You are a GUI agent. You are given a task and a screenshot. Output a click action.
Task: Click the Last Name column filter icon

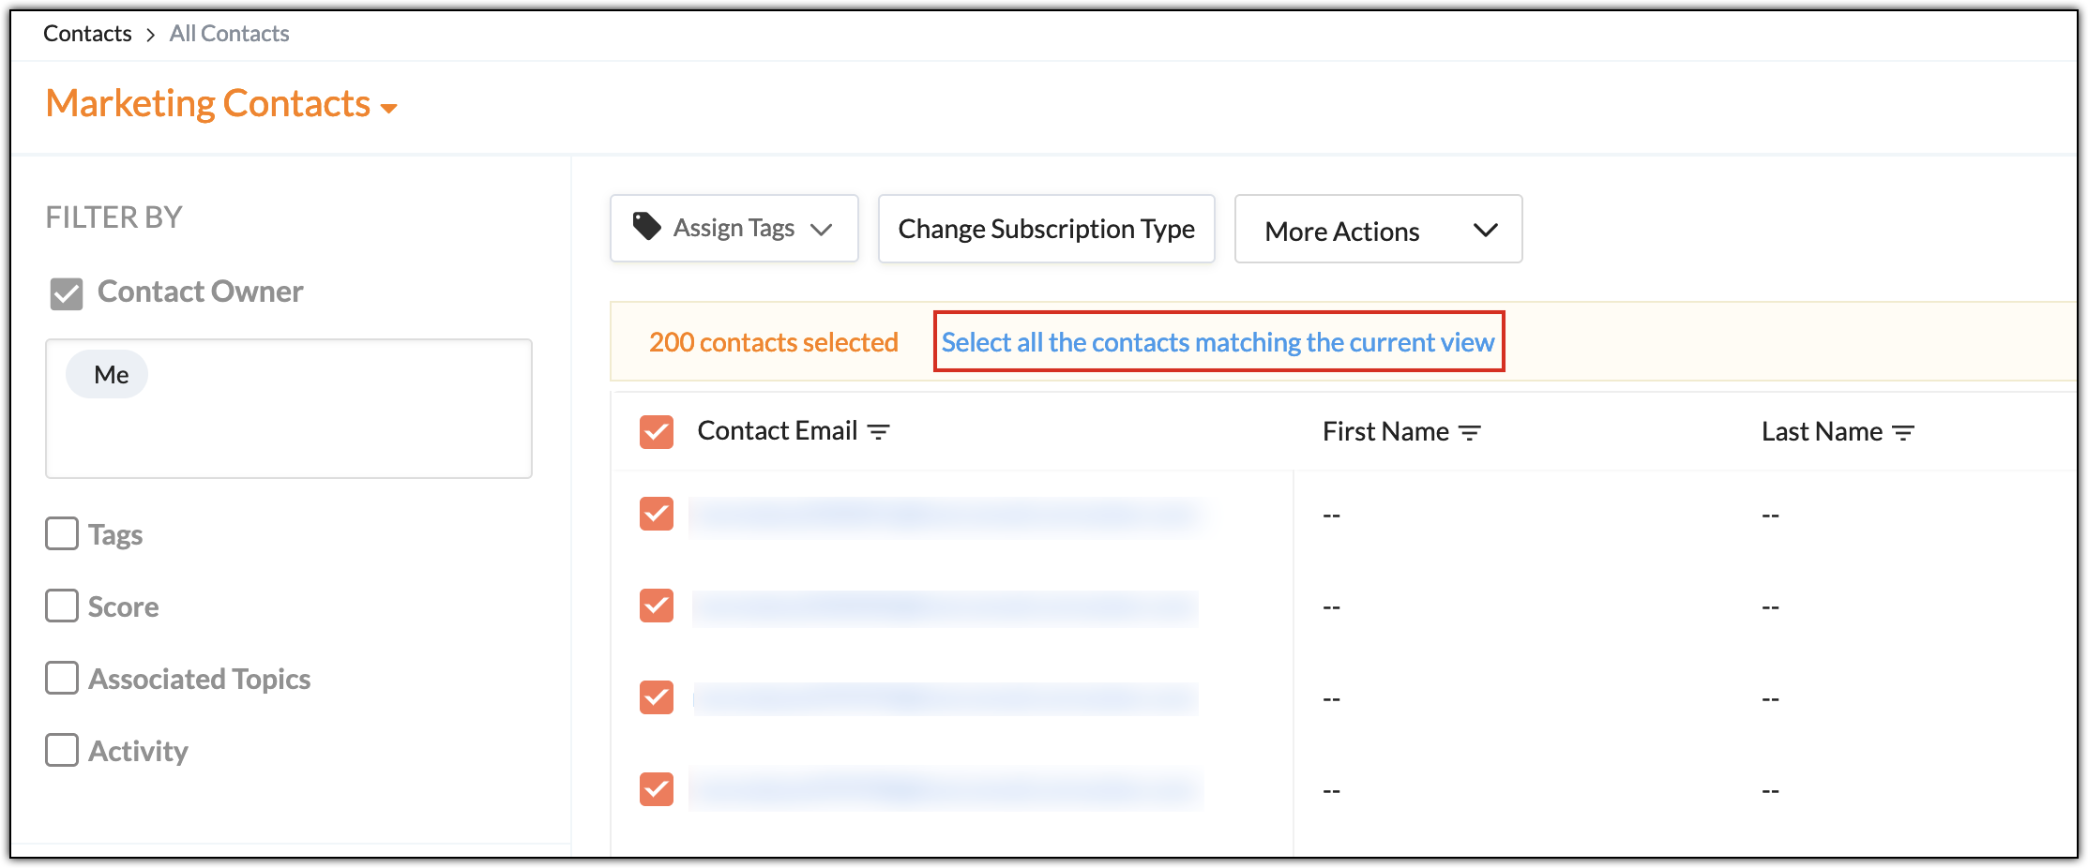point(1903,432)
